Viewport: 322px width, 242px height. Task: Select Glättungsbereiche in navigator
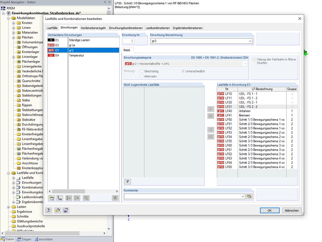click(x=30, y=221)
